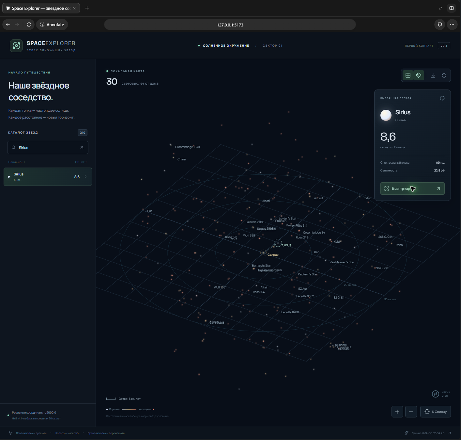Click the «Светимость» value 22,8 L☉

coord(439,171)
